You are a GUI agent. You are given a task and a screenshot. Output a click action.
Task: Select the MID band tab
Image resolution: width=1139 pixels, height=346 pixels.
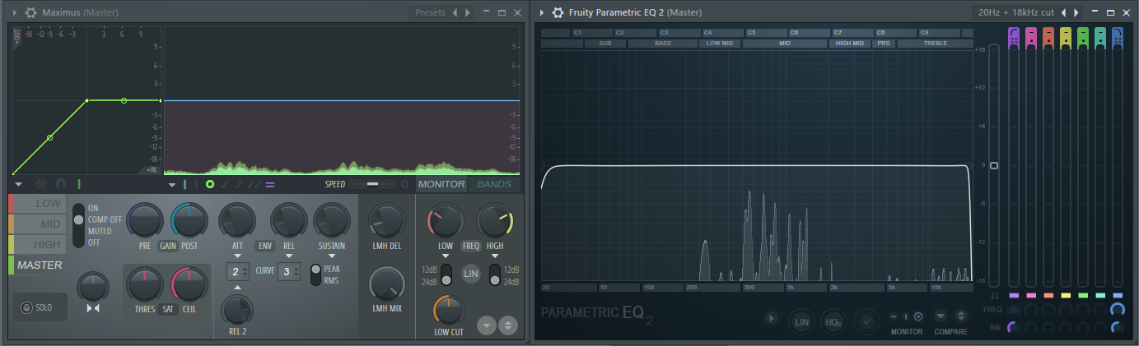(x=38, y=224)
